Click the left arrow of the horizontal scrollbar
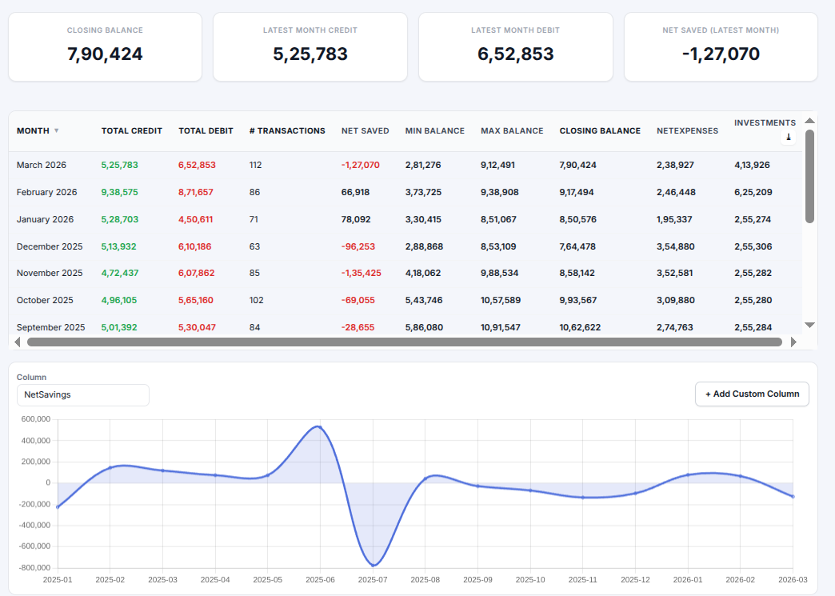 (16, 342)
